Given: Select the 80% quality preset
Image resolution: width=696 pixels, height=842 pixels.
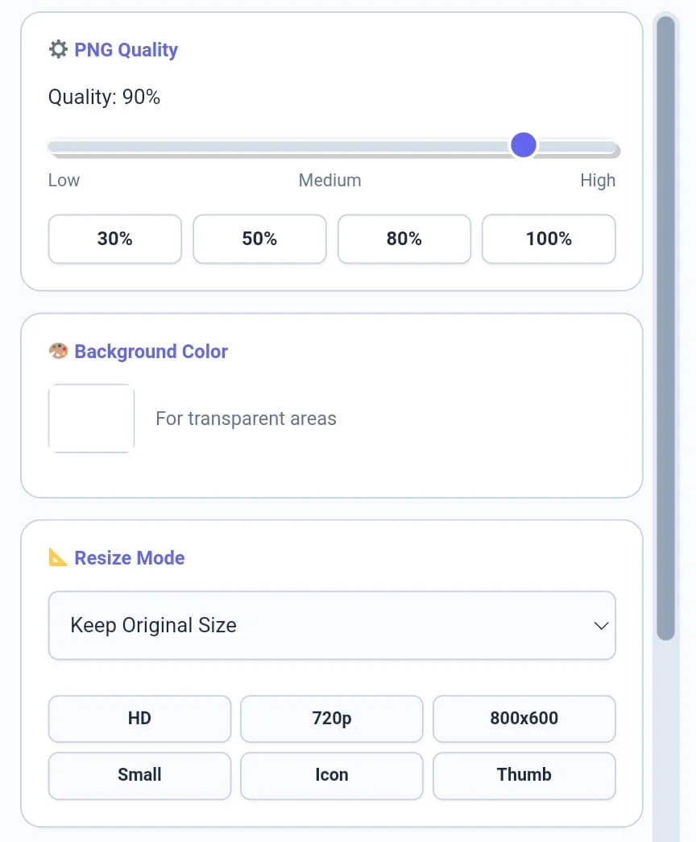Looking at the screenshot, I should click(x=404, y=239).
